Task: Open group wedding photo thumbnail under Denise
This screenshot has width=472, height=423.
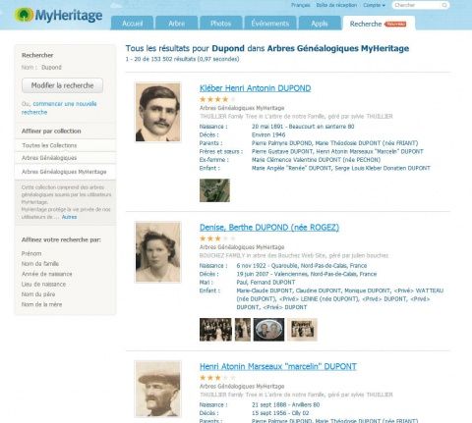Action: pos(215,330)
